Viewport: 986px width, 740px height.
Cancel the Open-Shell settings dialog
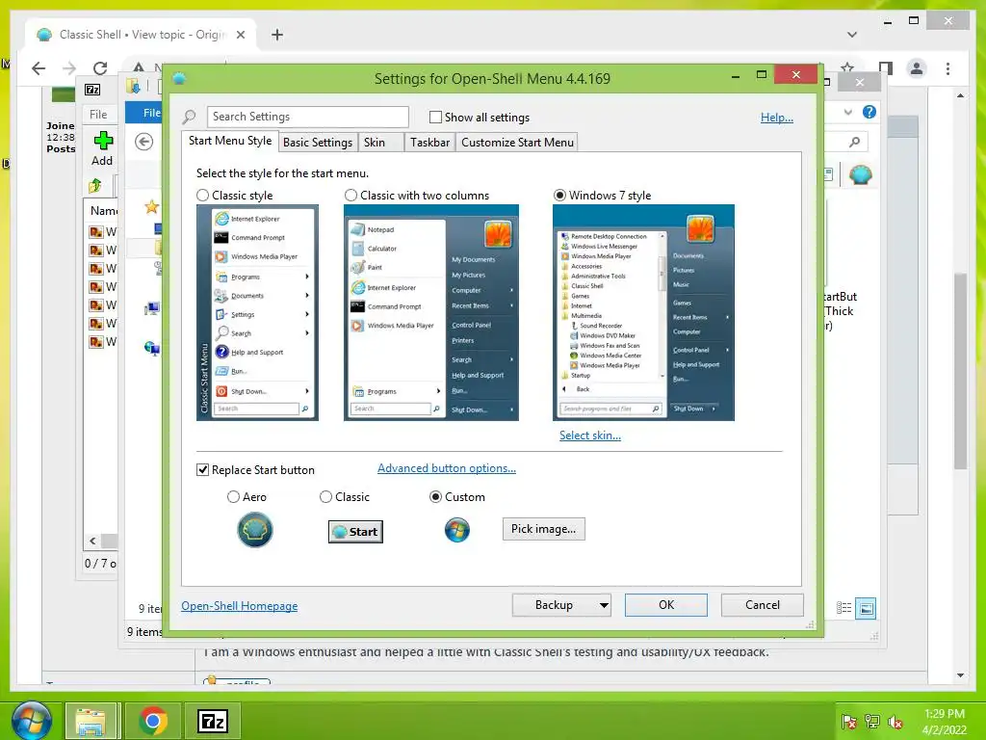pos(763,605)
